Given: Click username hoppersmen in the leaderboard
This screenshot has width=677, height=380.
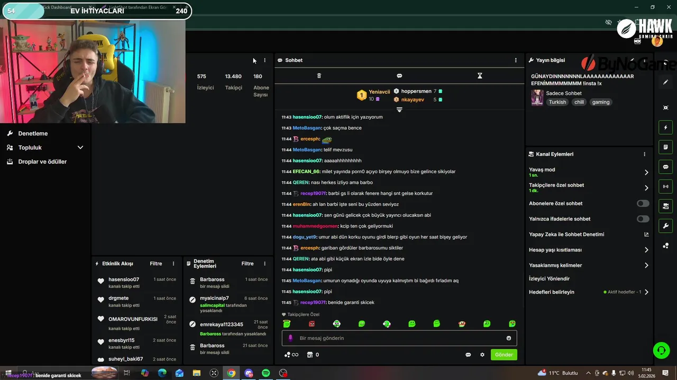Looking at the screenshot, I should pos(416,91).
